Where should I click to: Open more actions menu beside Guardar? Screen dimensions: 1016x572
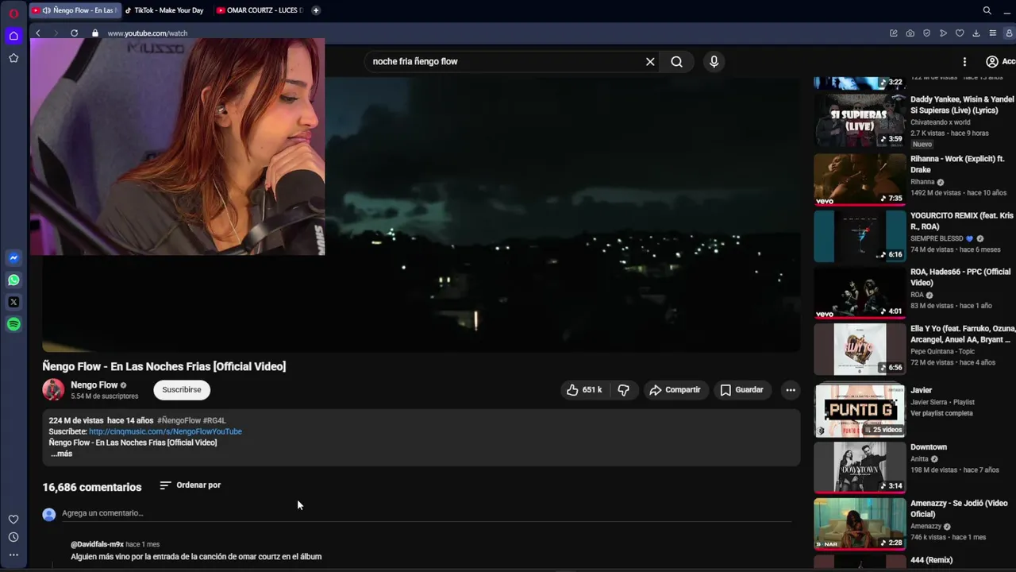tap(790, 390)
